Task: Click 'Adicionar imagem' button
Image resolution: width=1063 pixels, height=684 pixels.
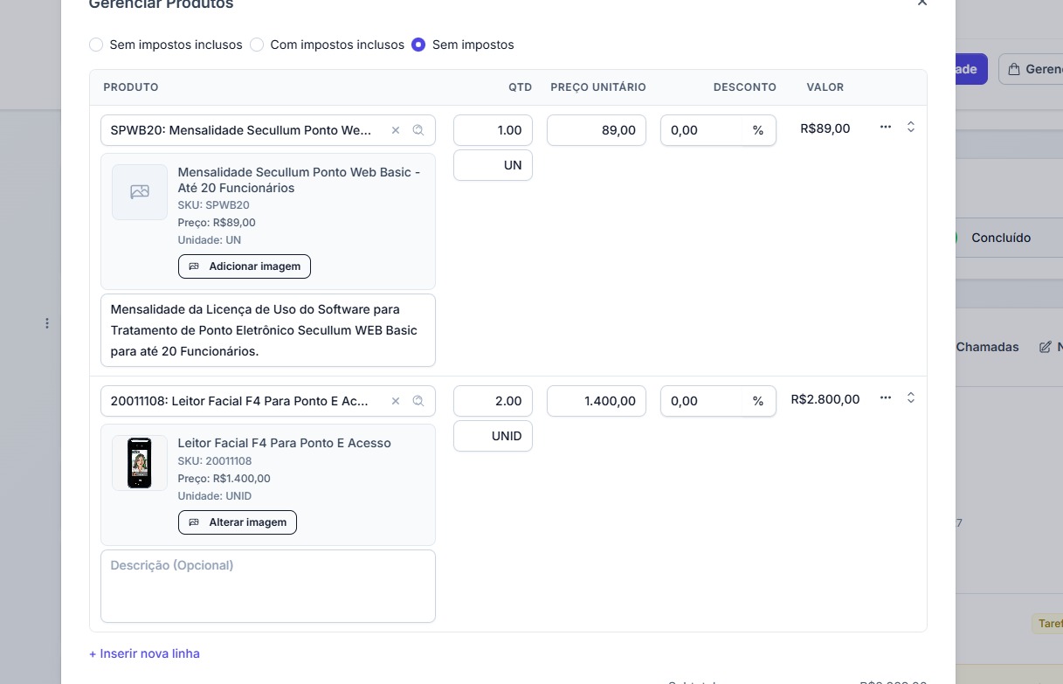Action: pyautogui.click(x=245, y=266)
